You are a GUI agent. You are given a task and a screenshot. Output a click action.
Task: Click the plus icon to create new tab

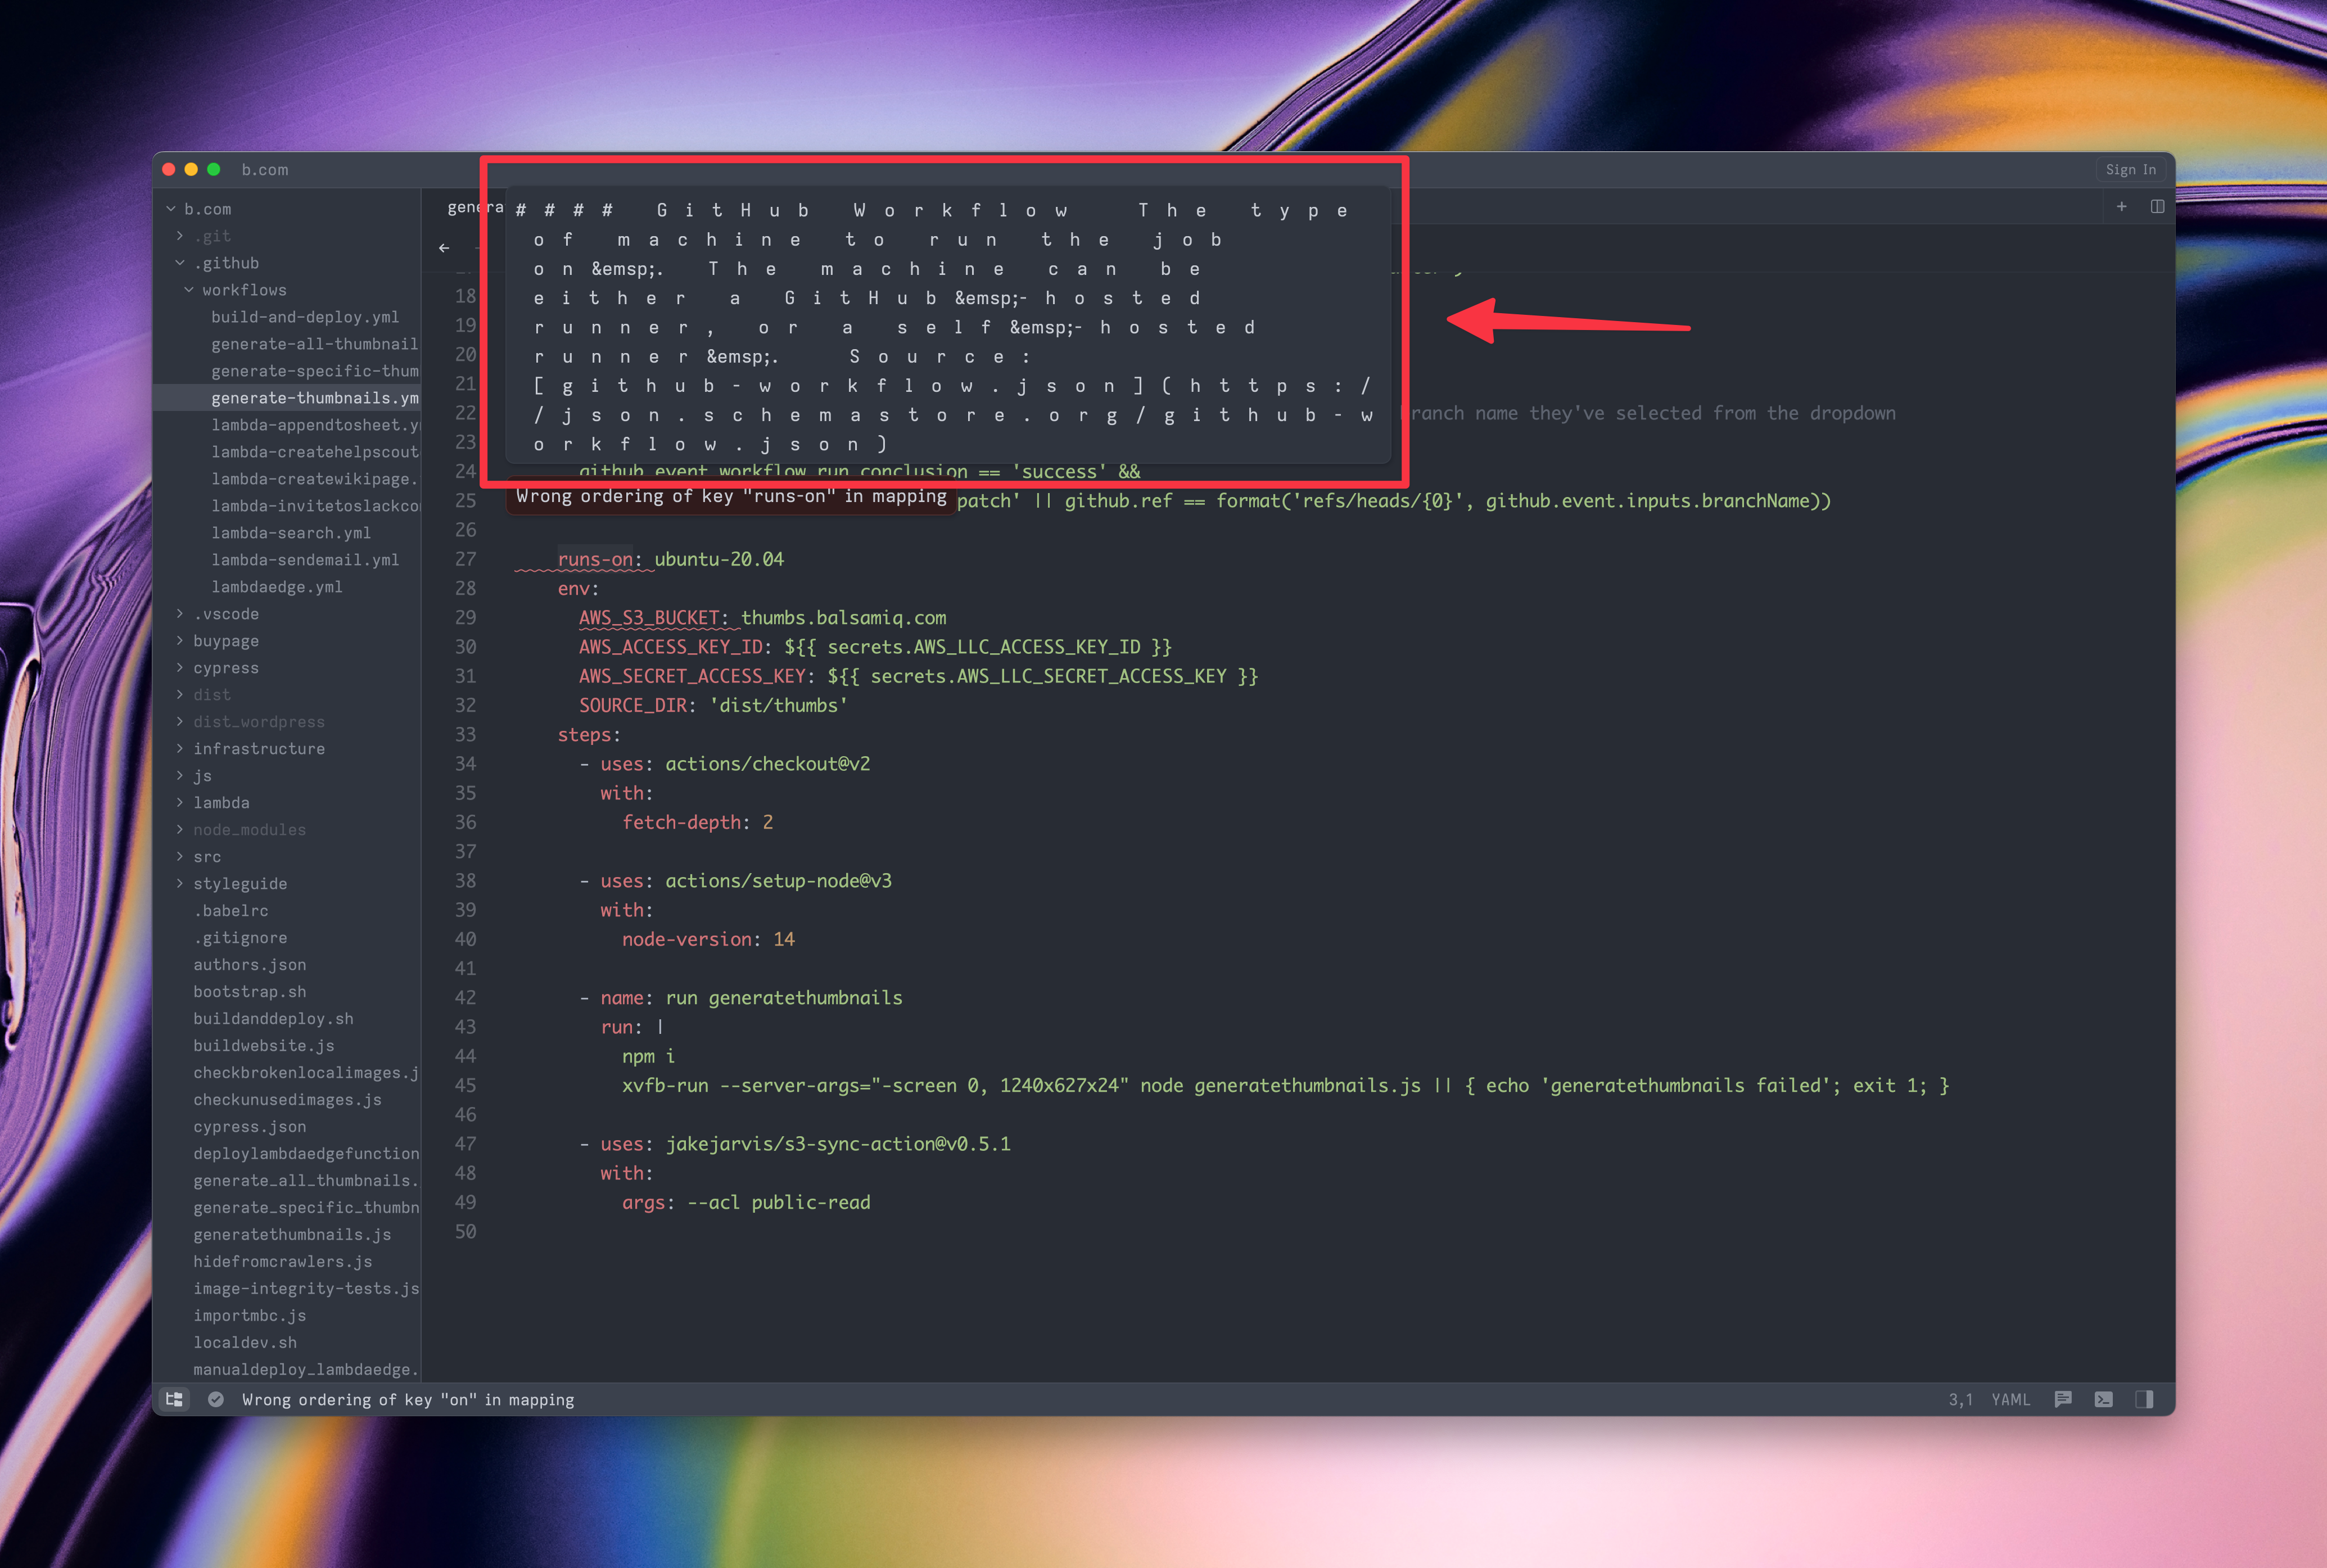[2121, 206]
